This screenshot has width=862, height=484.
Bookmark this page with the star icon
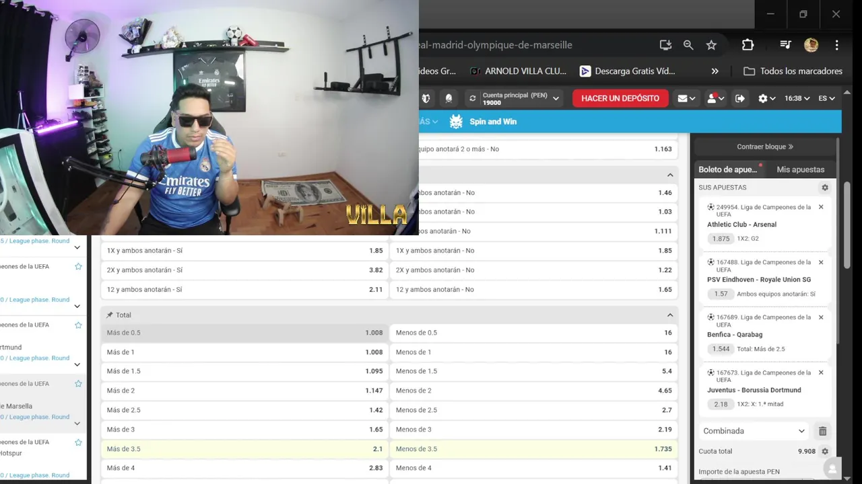click(x=711, y=45)
